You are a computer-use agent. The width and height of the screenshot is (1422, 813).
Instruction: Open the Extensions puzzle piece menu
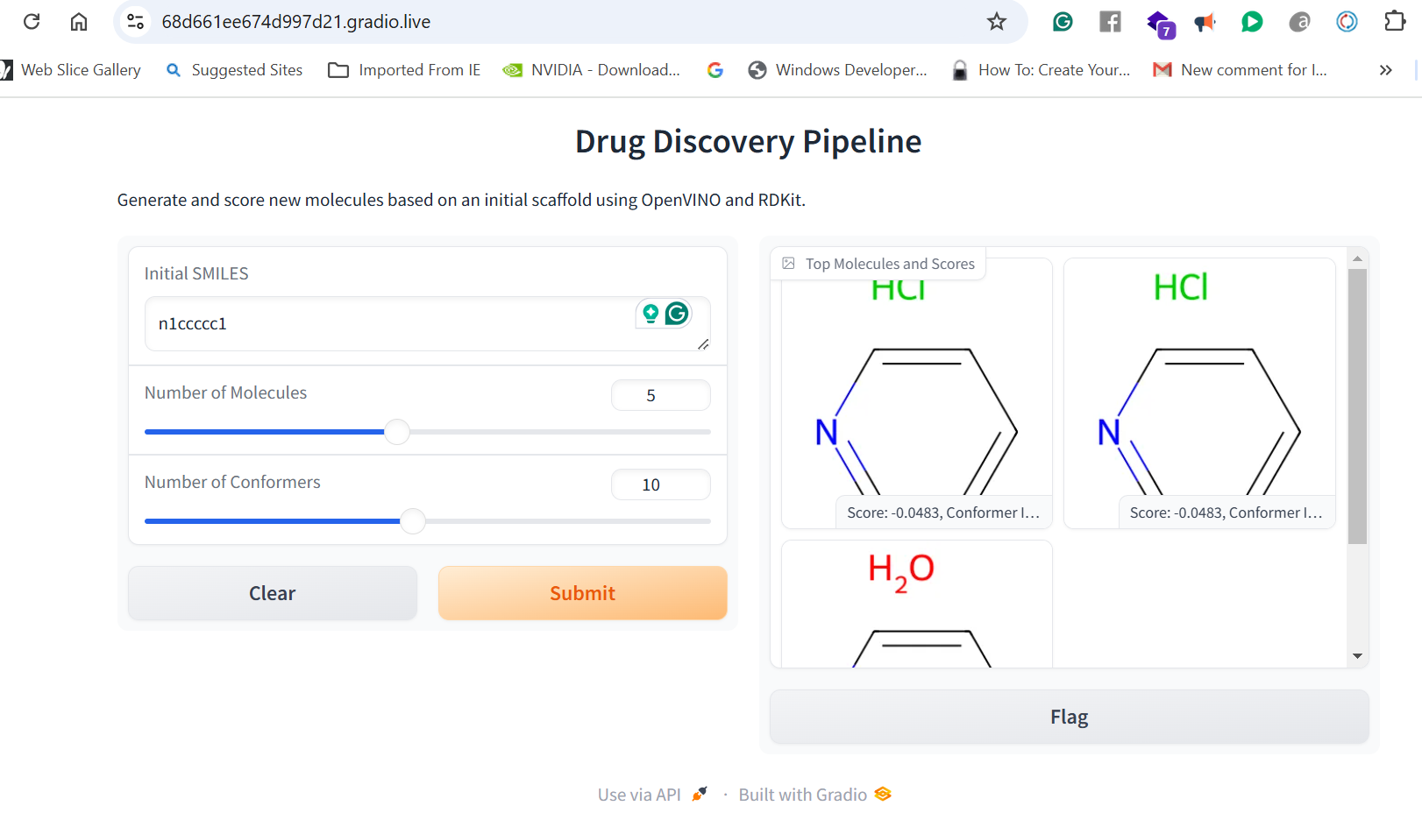[1394, 21]
